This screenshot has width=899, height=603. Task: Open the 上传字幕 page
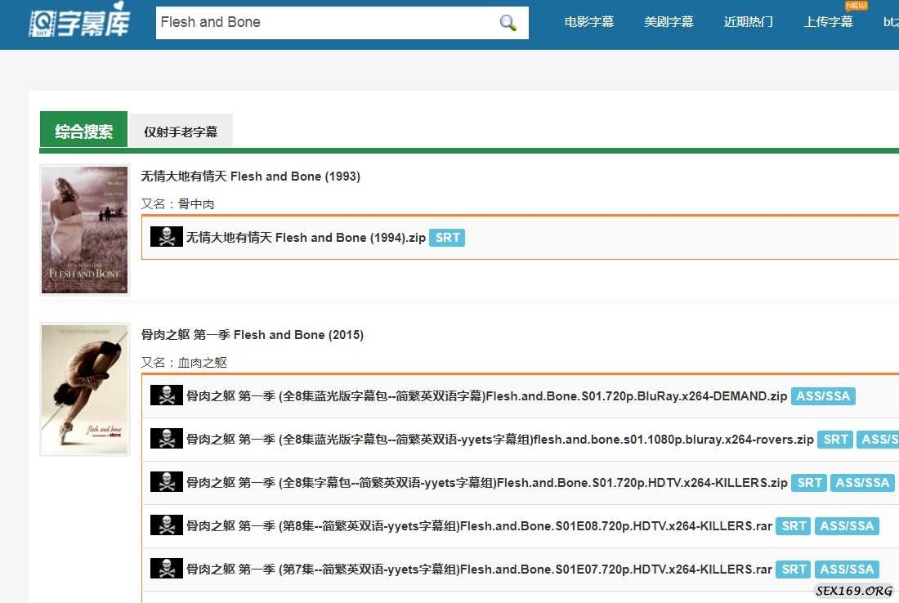point(828,22)
